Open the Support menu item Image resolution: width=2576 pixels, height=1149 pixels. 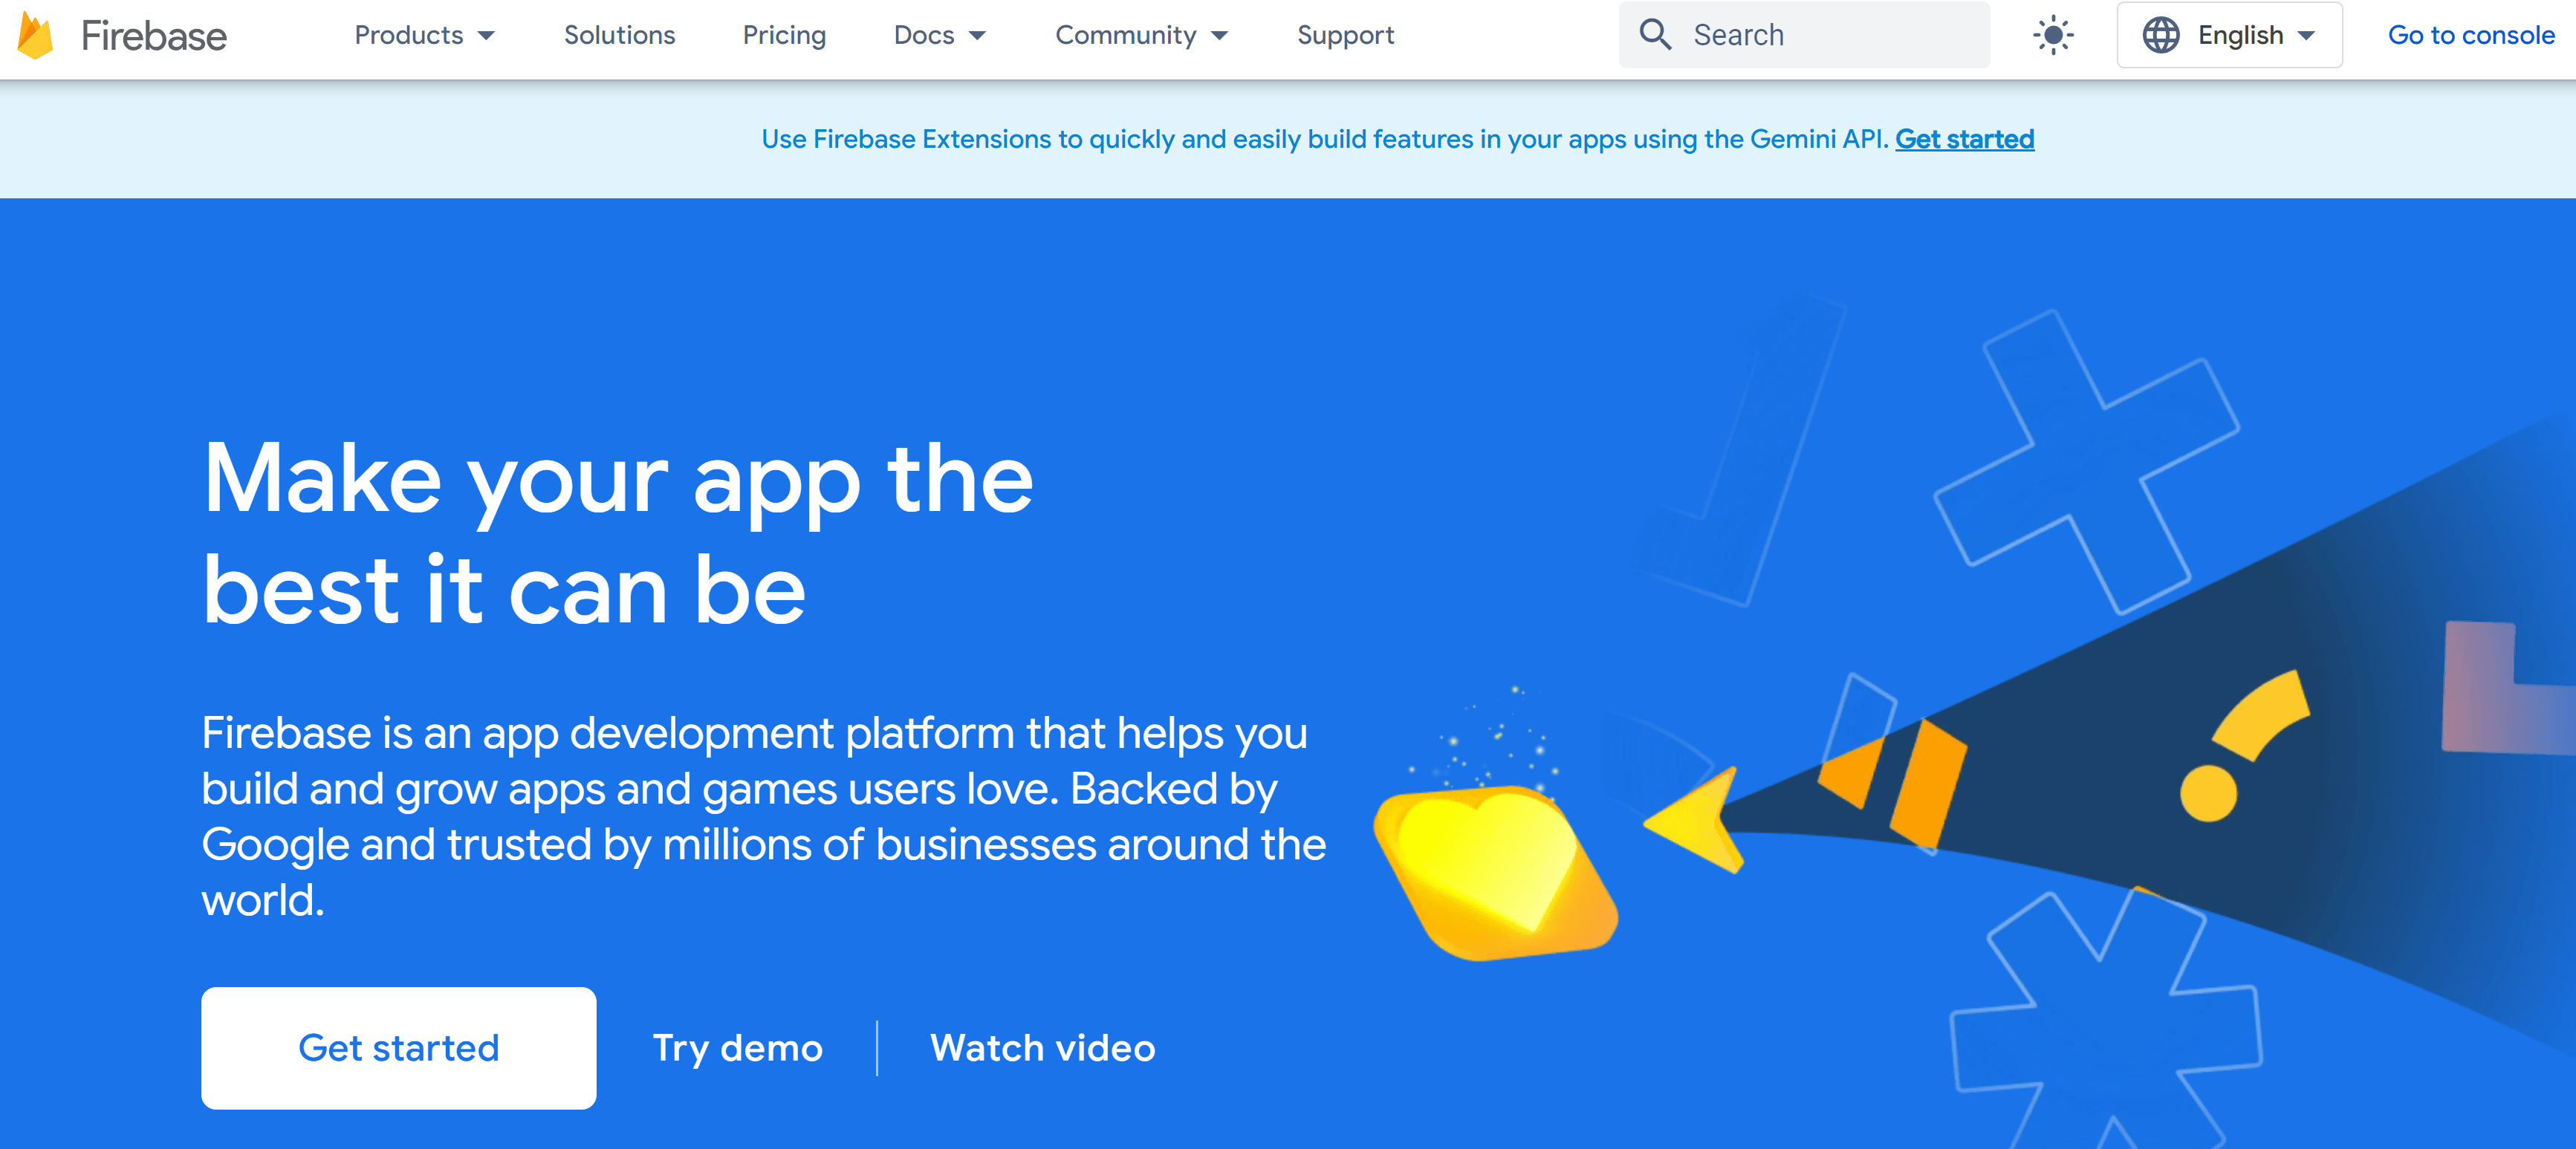pyautogui.click(x=1345, y=36)
